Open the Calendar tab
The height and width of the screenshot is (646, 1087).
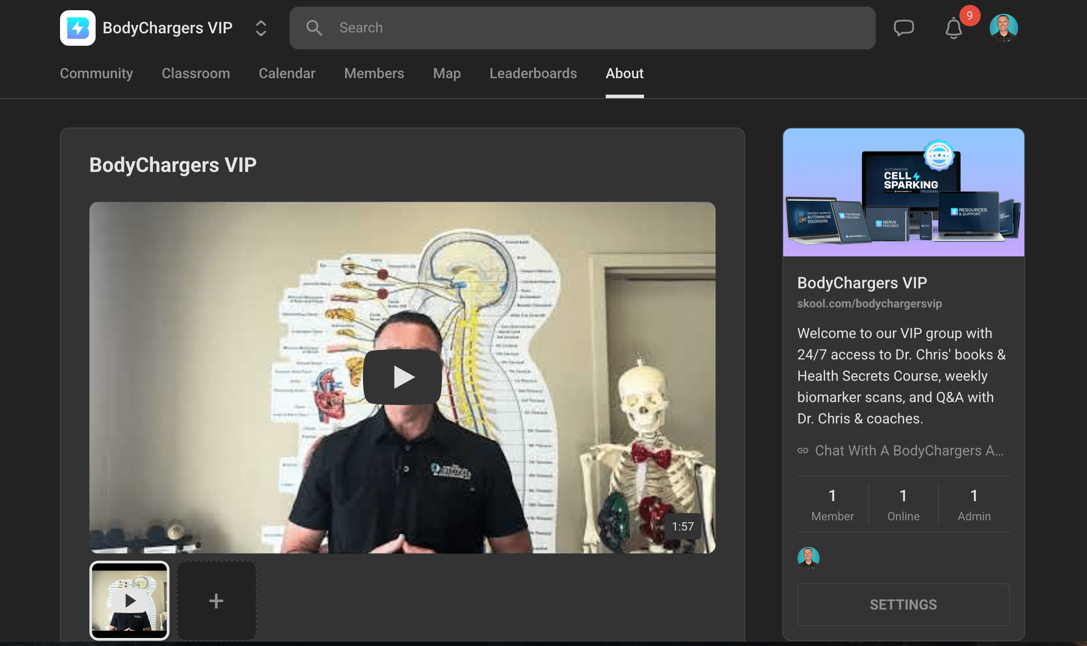click(x=287, y=73)
